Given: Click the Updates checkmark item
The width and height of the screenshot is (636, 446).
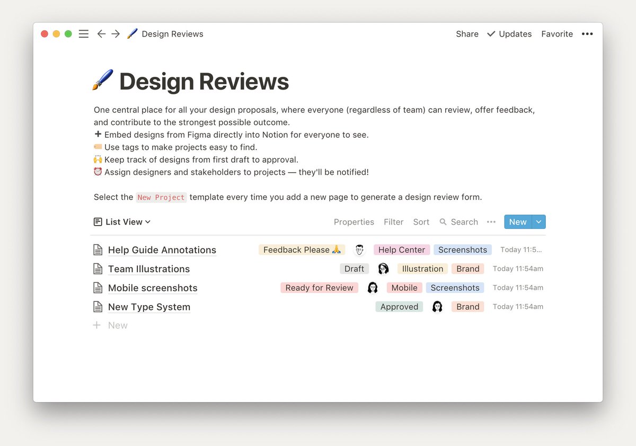Looking at the screenshot, I should 509,33.
